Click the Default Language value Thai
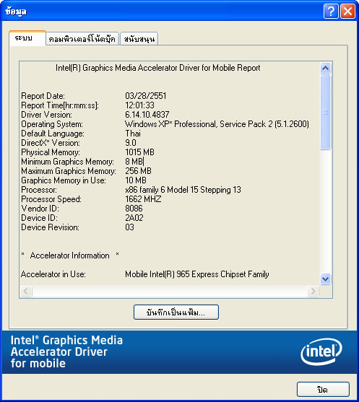Viewport: 359px width, 402px height. click(133, 134)
